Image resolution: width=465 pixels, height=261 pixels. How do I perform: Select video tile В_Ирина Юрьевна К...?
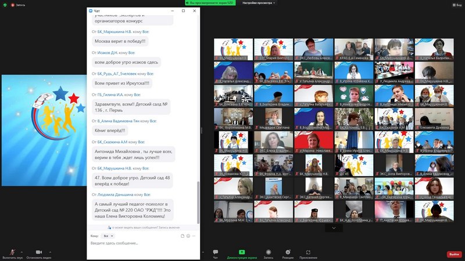coord(354,72)
